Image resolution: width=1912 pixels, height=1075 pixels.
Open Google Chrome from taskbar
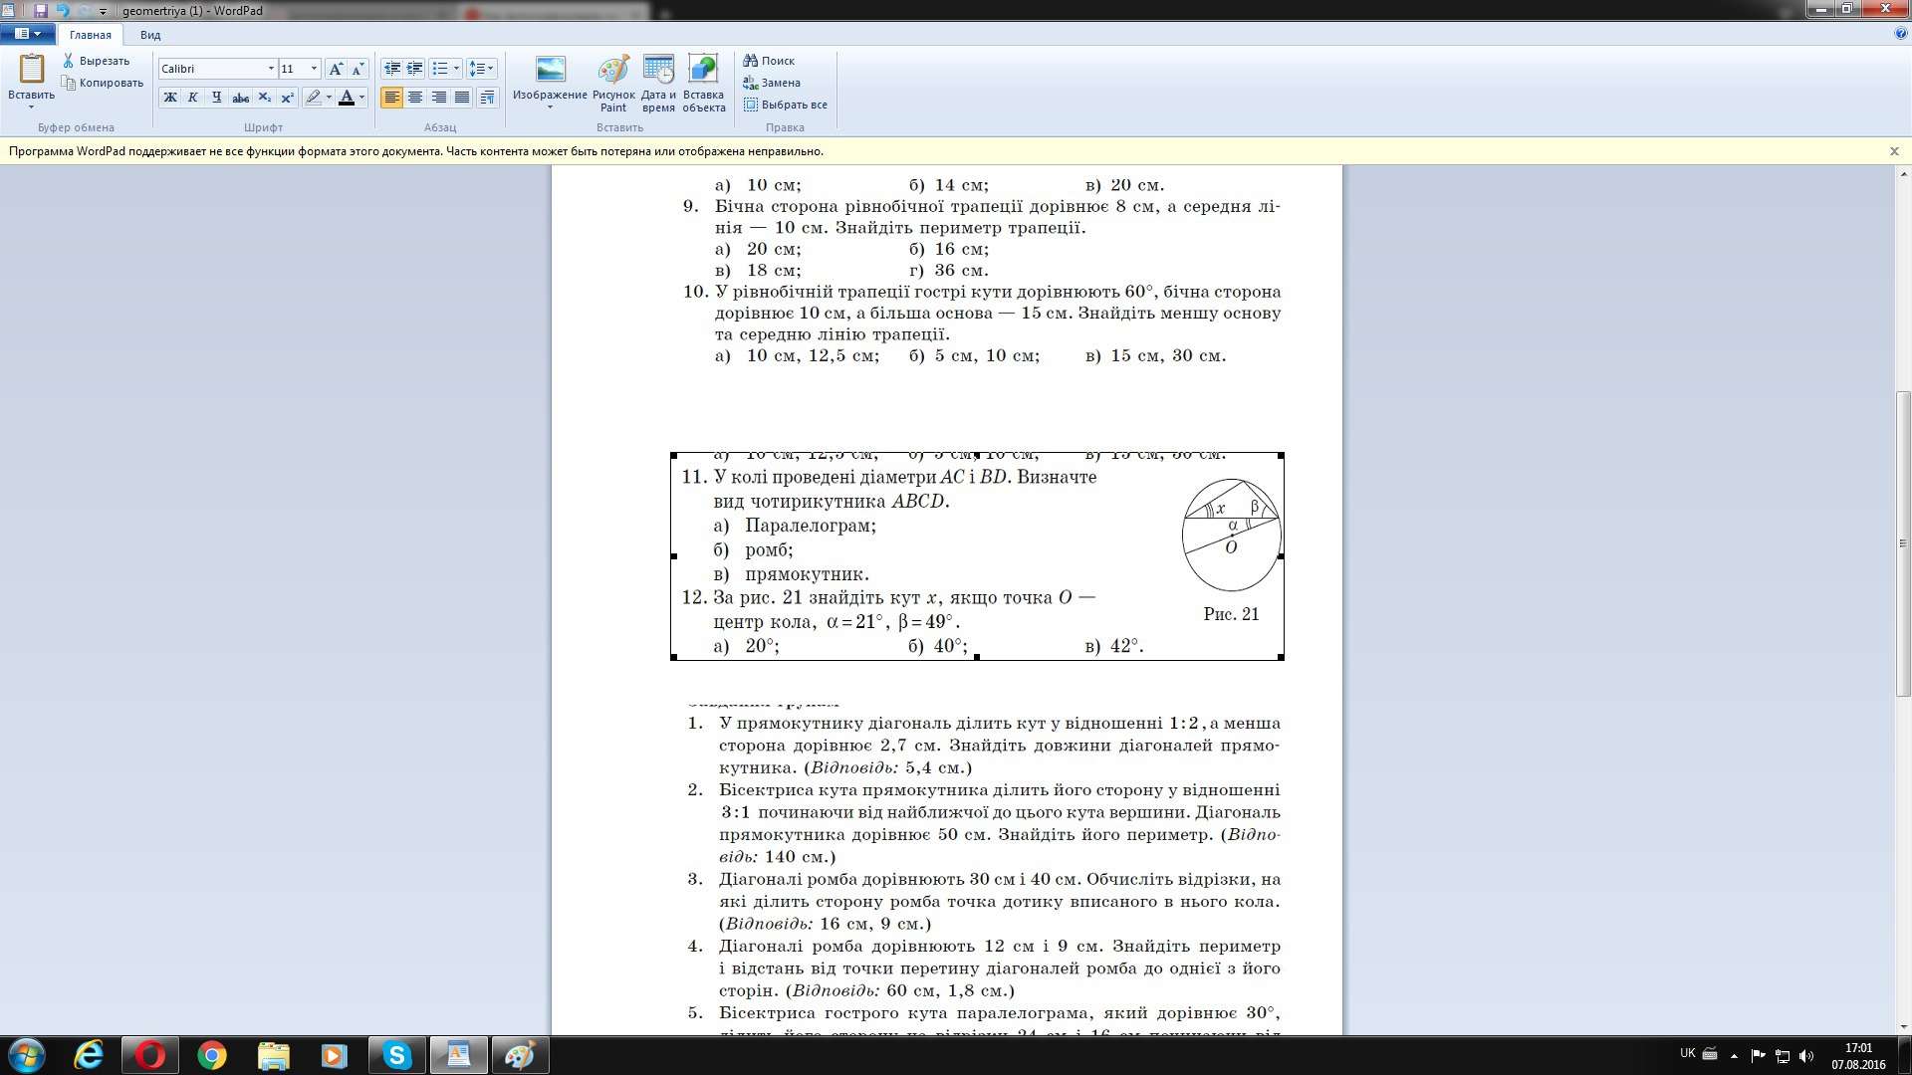pos(211,1055)
